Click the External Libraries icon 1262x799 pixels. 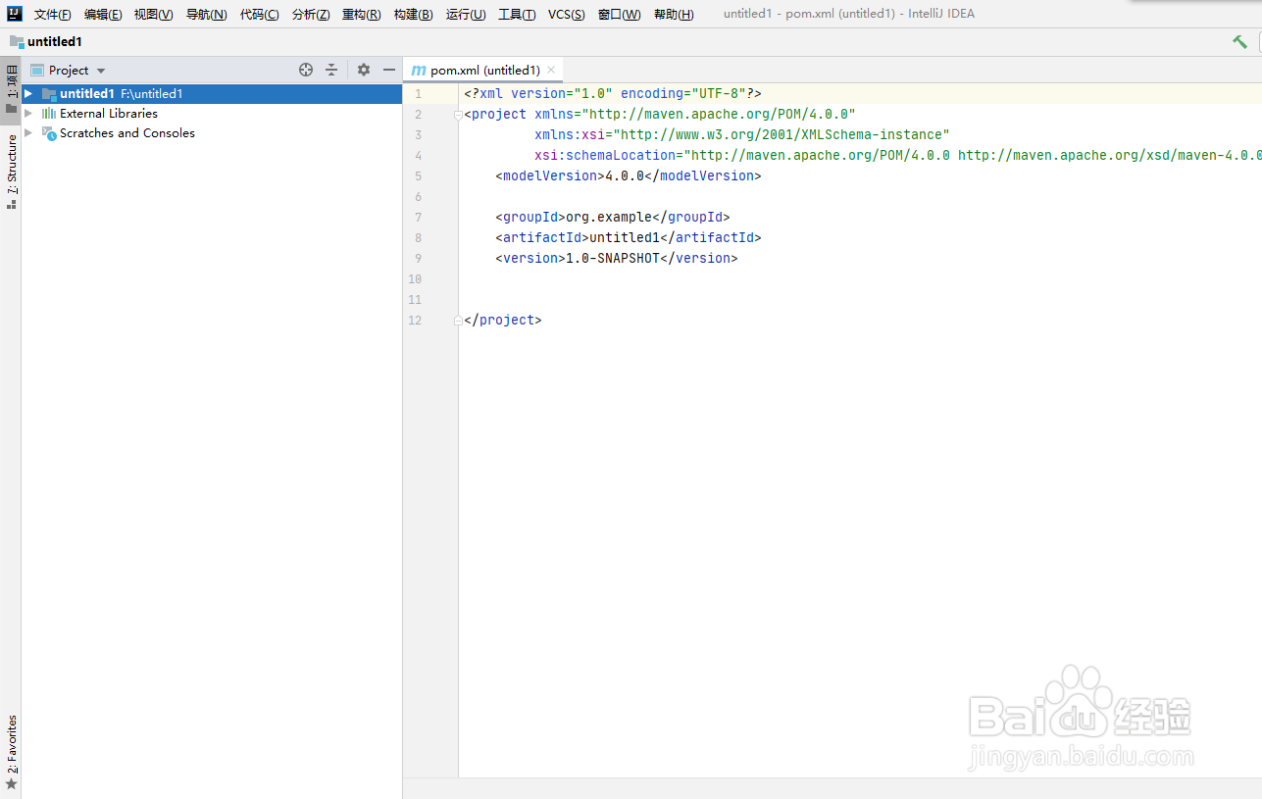(x=49, y=114)
